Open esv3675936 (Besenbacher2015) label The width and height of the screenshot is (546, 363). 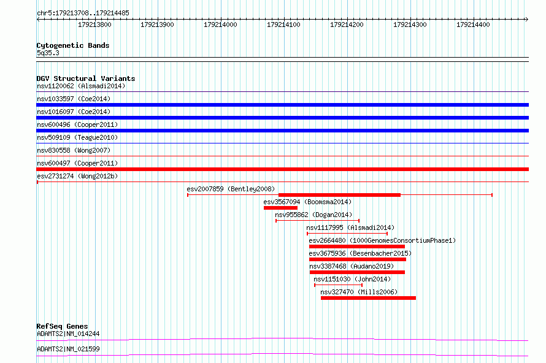pyautogui.click(x=360, y=253)
